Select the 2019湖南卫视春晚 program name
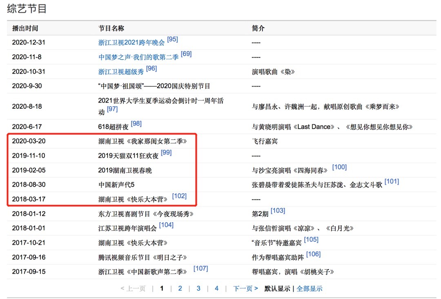The width and height of the screenshot is (441, 299). 125,170
